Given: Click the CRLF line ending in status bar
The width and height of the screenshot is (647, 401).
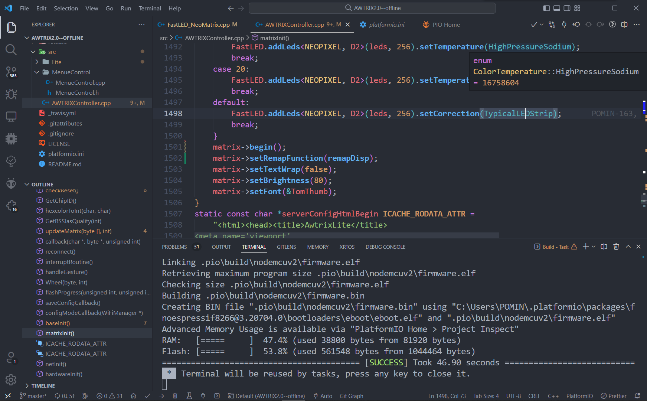Looking at the screenshot, I should coord(534,396).
